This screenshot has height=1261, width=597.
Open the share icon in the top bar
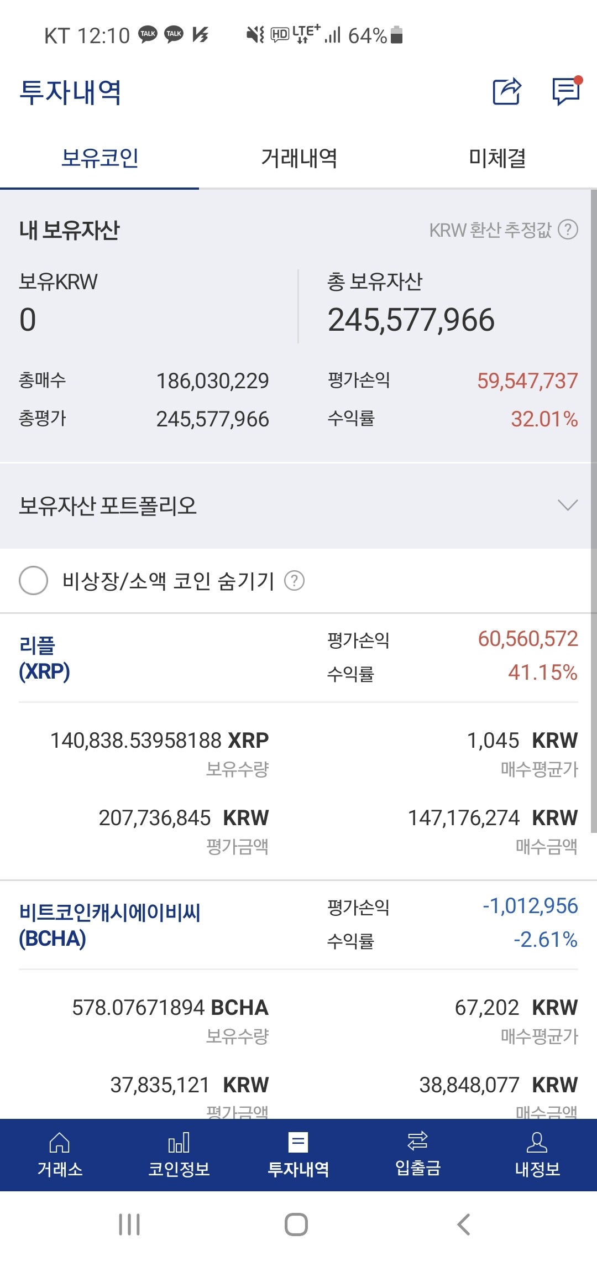pyautogui.click(x=506, y=92)
